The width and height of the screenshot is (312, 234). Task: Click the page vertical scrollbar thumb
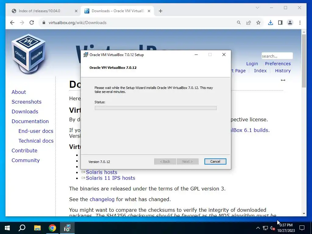(x=304, y=61)
